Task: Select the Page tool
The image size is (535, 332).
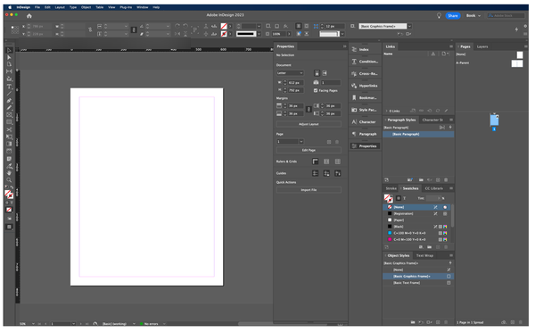Action: pyautogui.click(x=9, y=64)
